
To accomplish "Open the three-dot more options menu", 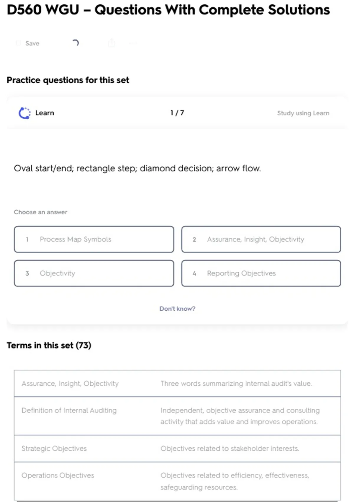I will click(133, 43).
